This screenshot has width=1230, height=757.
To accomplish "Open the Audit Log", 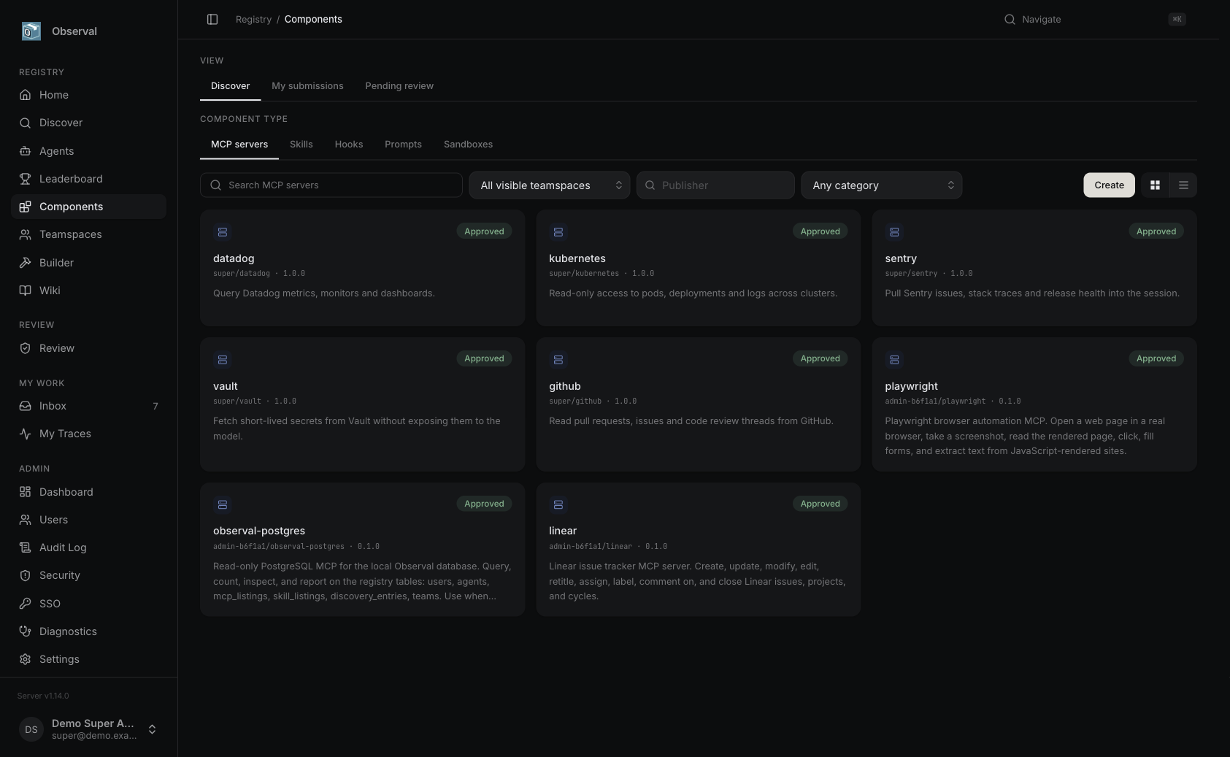I will 88,547.
